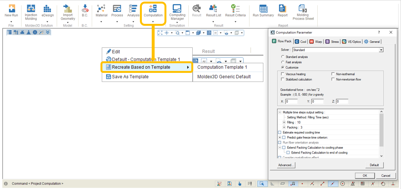Open the Result Criteria dropdown arrow
Screen dimensions: 401x189
[235, 22]
